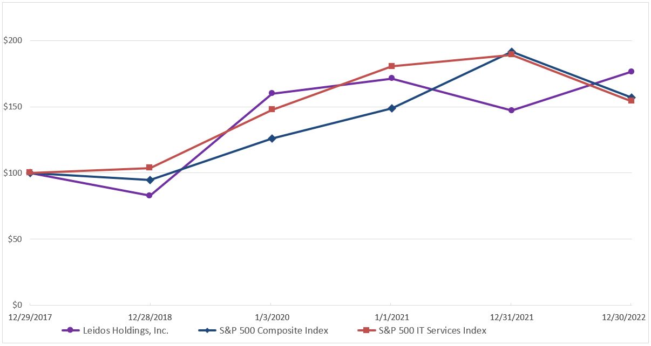Select the red square point at 1/3/2020

(x=272, y=109)
